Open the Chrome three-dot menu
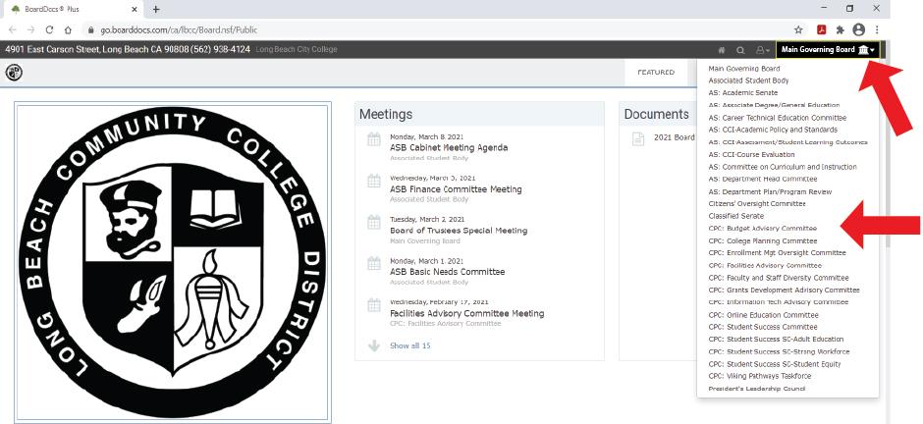The image size is (923, 424). 877,29
